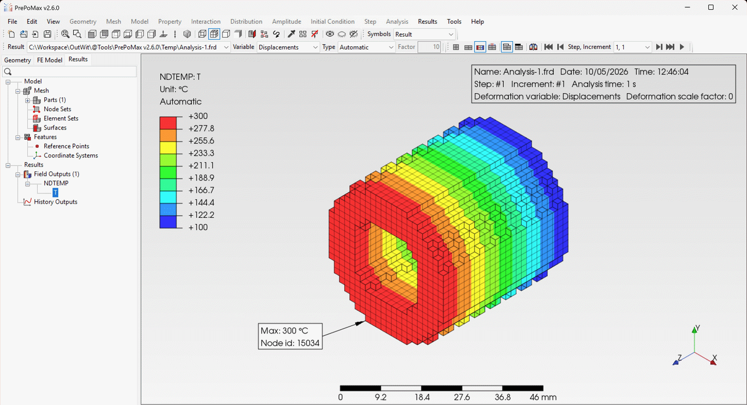Click the Zoom to fit magnifier icon
Image resolution: width=747 pixels, height=405 pixels.
point(65,34)
